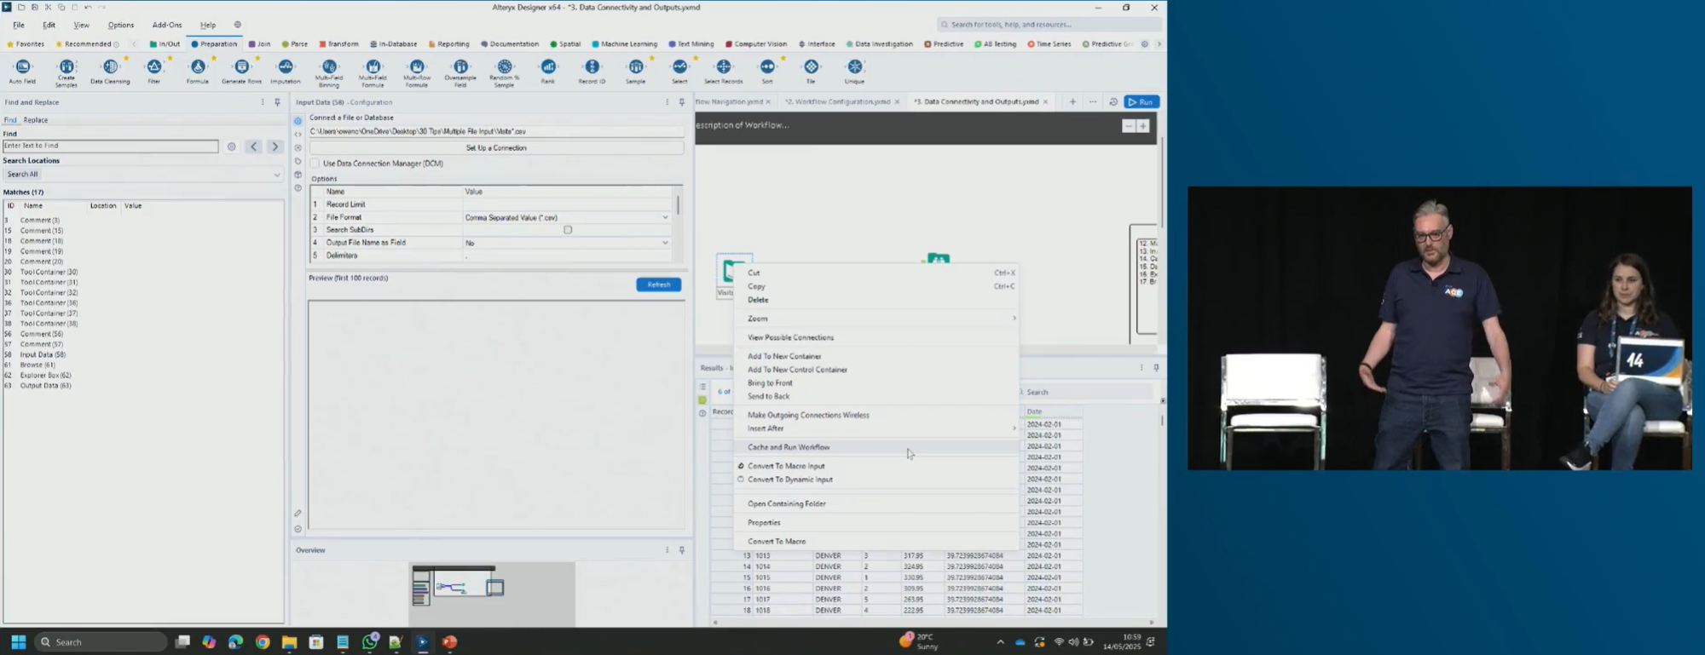The image size is (1705, 655).
Task: Tick the Search SubDirs checkbox
Action: click(568, 230)
